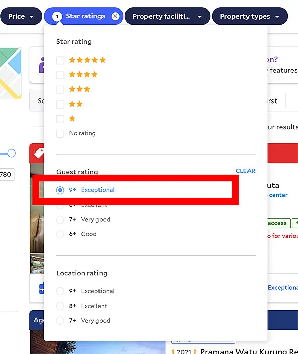298x354 pixels.
Task: Choose 8+ Excellent location rating
Action: click(60, 306)
